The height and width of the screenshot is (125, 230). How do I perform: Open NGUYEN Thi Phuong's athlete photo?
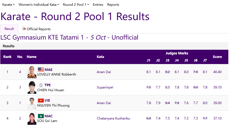32,103
